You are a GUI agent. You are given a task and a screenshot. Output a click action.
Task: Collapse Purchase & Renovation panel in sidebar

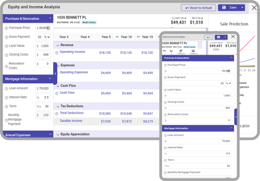pos(50,19)
